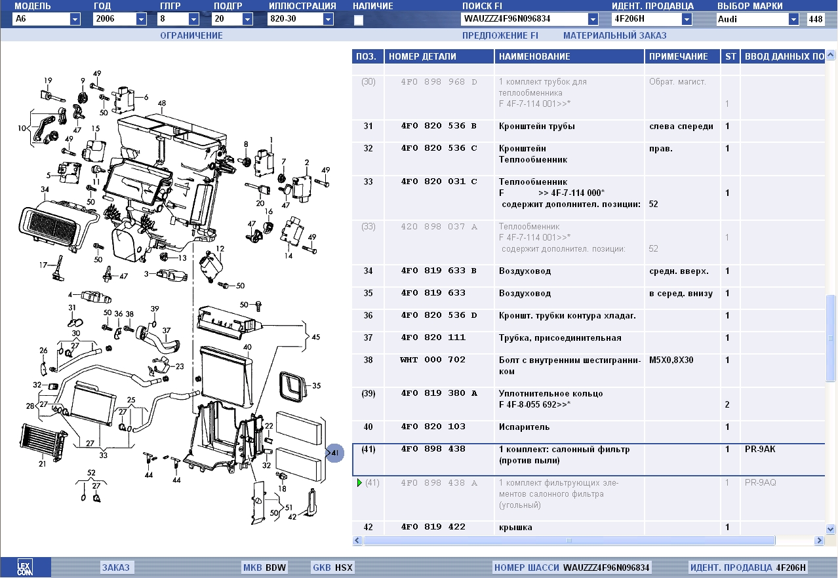Open the ОГРАНИЧЕНИЕ link
The height and width of the screenshot is (578, 838).
click(191, 35)
